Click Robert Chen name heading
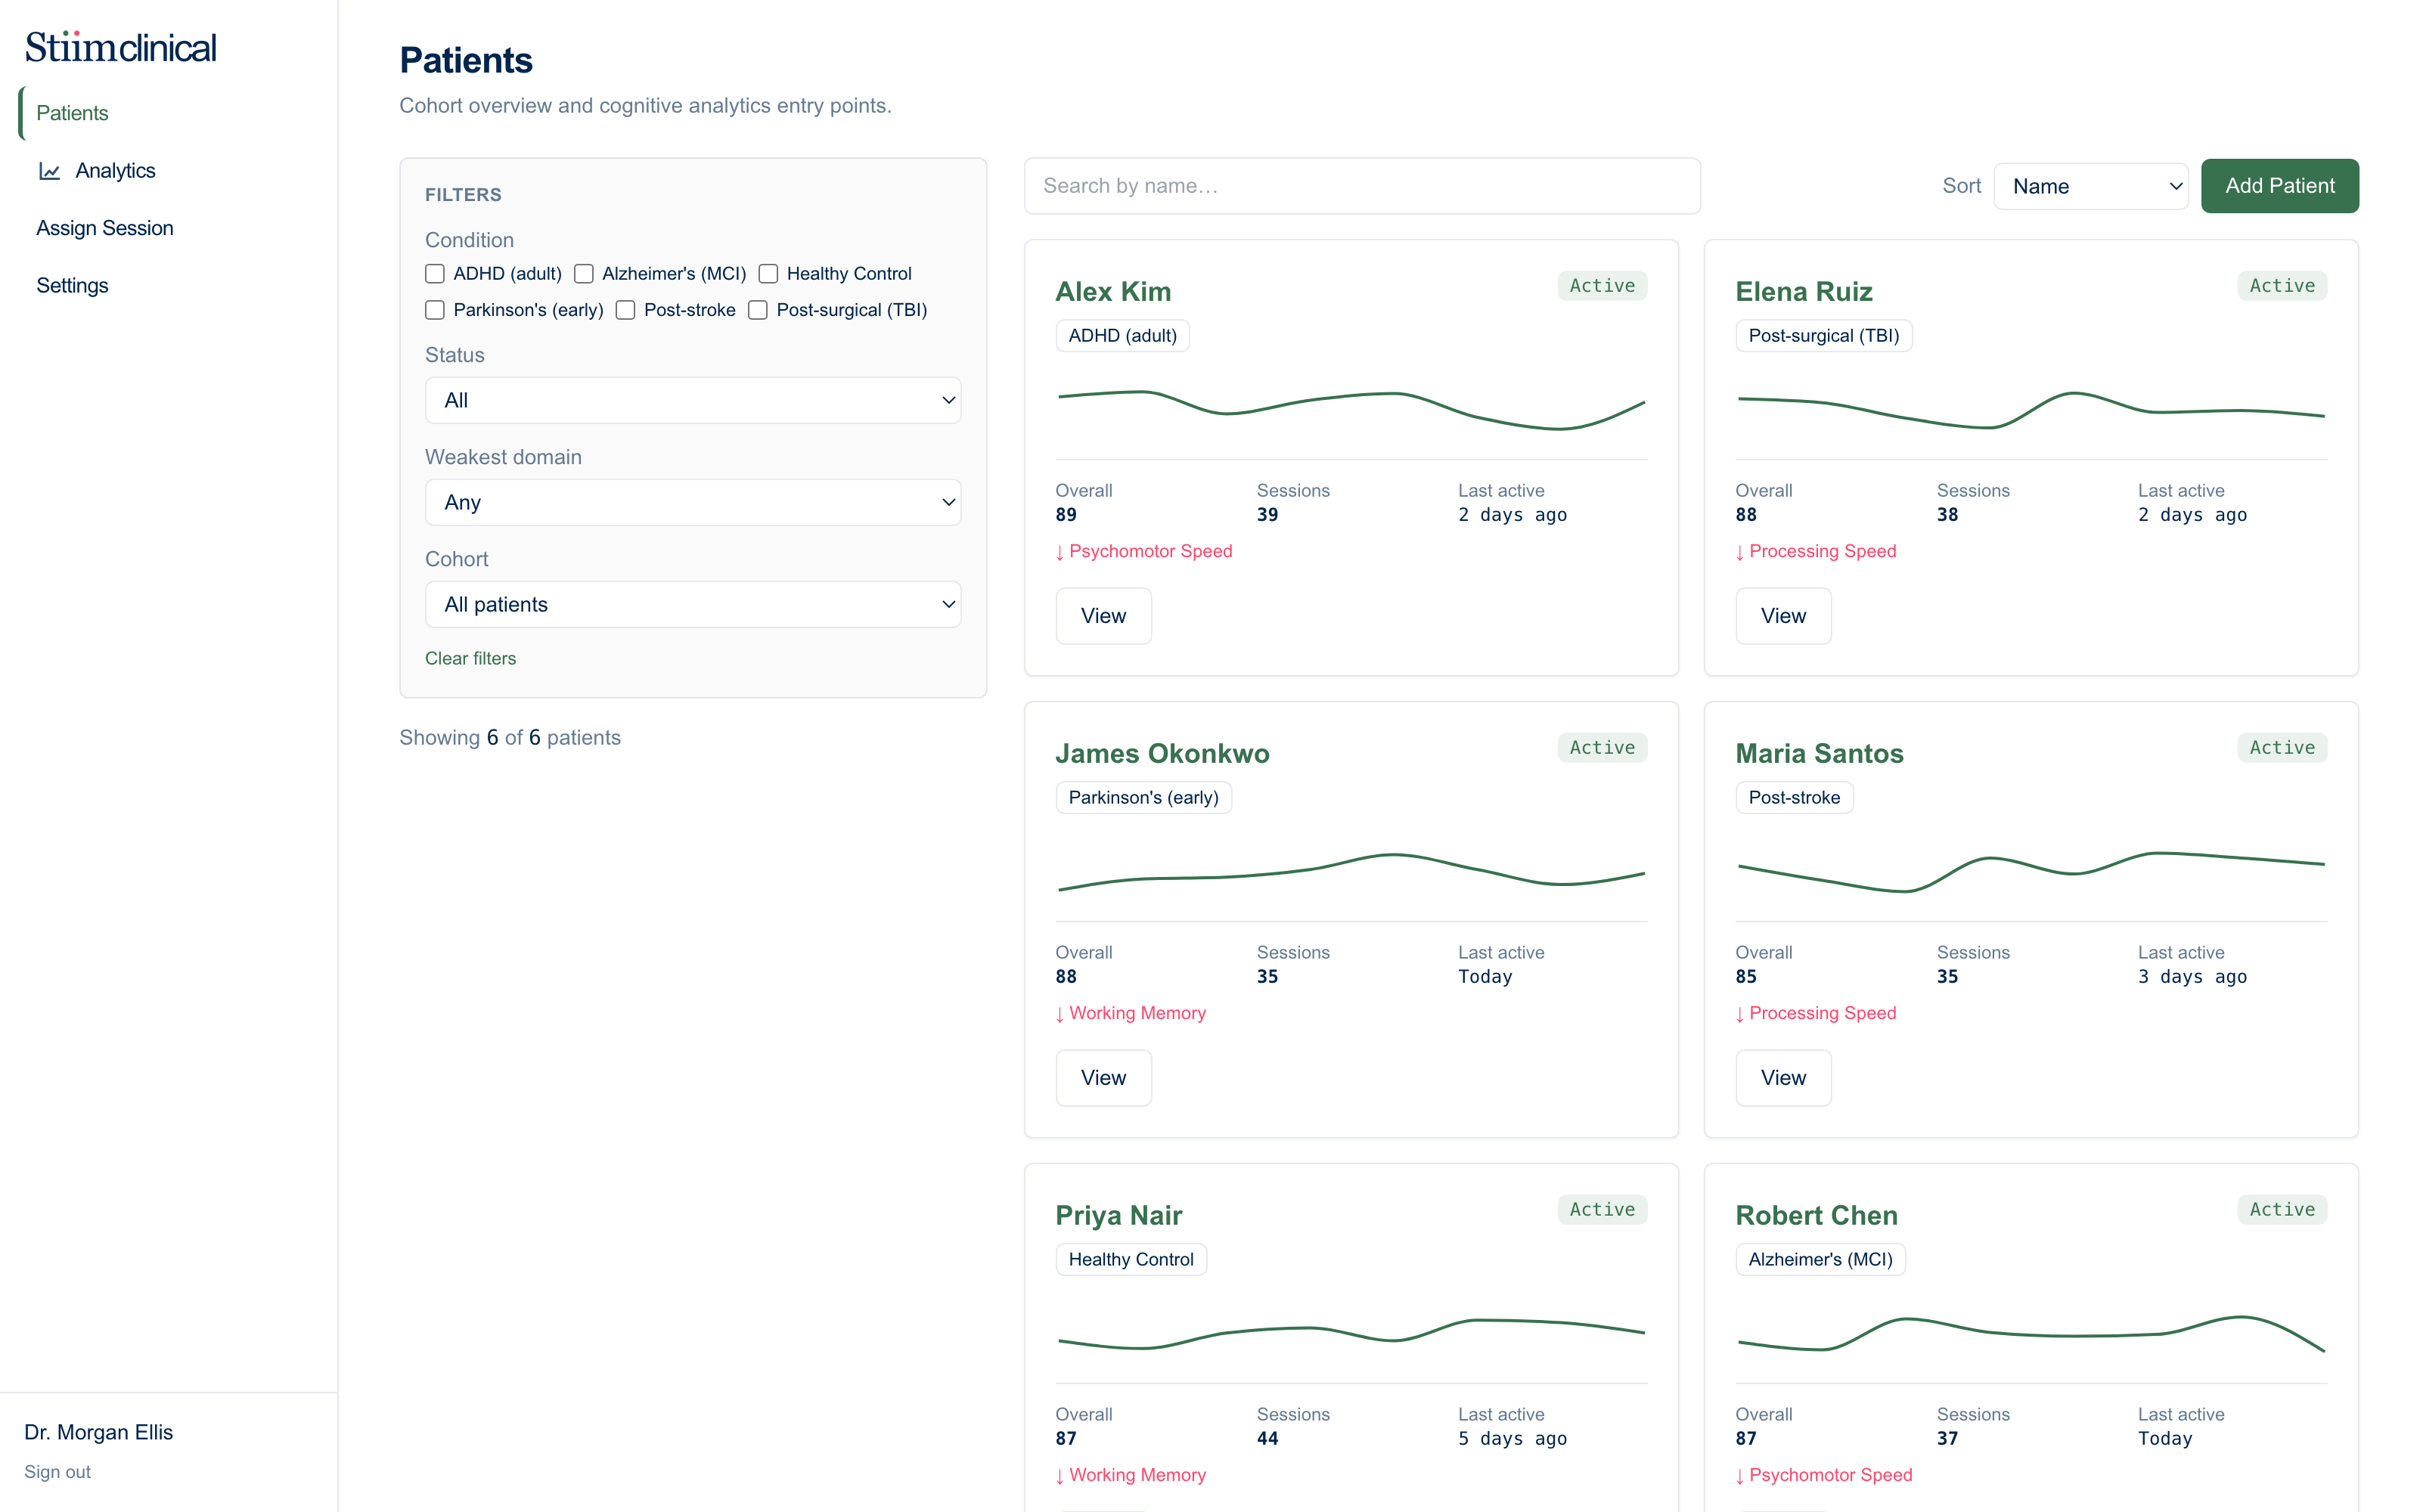This screenshot has width=2420, height=1512. [x=1816, y=1215]
